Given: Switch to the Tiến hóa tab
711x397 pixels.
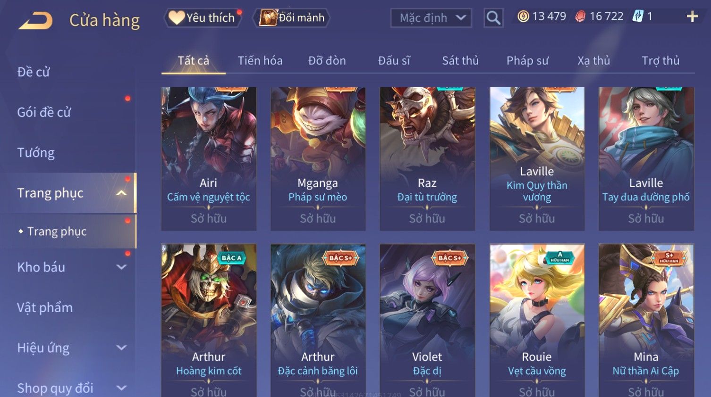Looking at the screenshot, I should [x=260, y=60].
